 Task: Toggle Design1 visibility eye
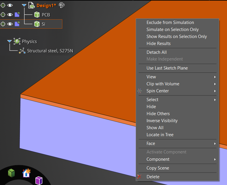click(x=10, y=5)
